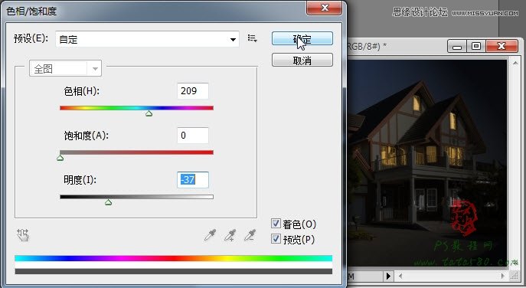Click the 色相(H): label
The height and width of the screenshot is (288, 526).
coord(81,91)
